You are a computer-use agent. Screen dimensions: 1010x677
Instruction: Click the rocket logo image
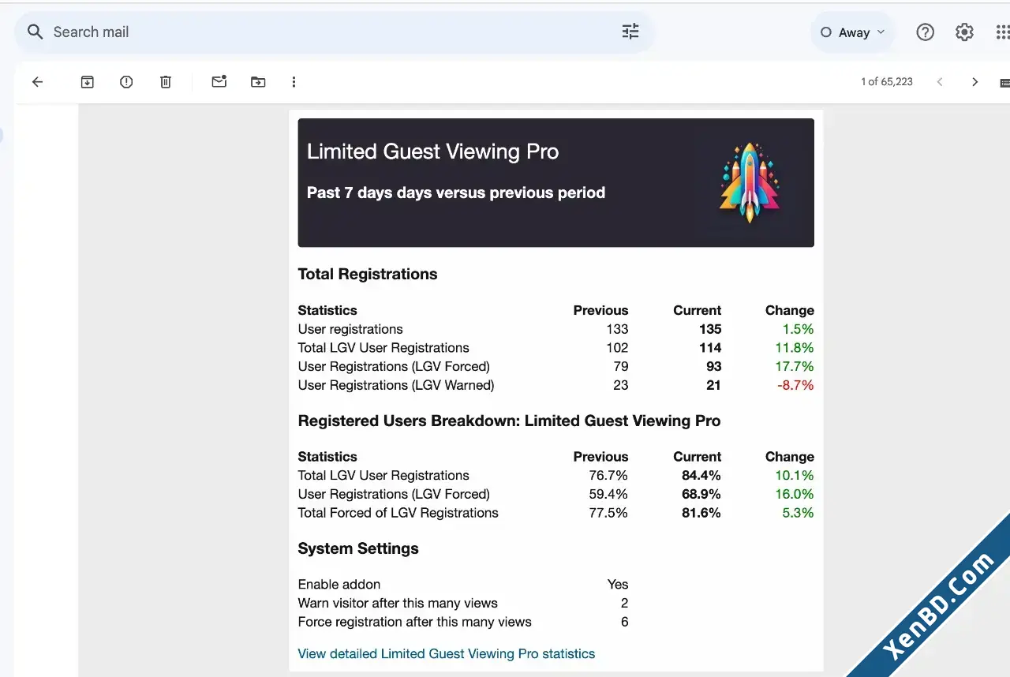[x=749, y=182]
